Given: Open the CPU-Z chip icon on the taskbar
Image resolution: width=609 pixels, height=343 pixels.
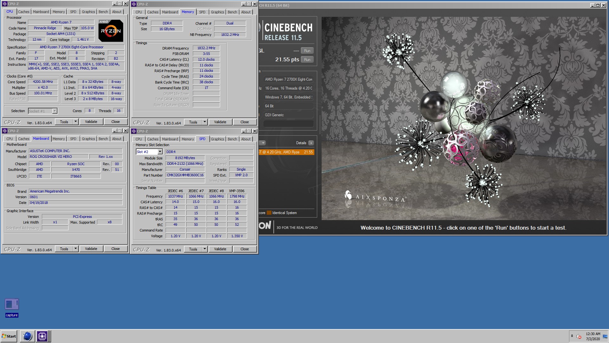Looking at the screenshot, I should (42, 336).
